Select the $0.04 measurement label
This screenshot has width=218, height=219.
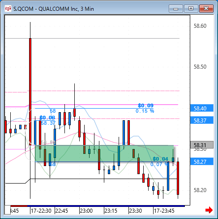(160, 159)
